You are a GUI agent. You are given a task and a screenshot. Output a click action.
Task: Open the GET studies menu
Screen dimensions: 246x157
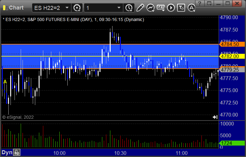[161, 8]
